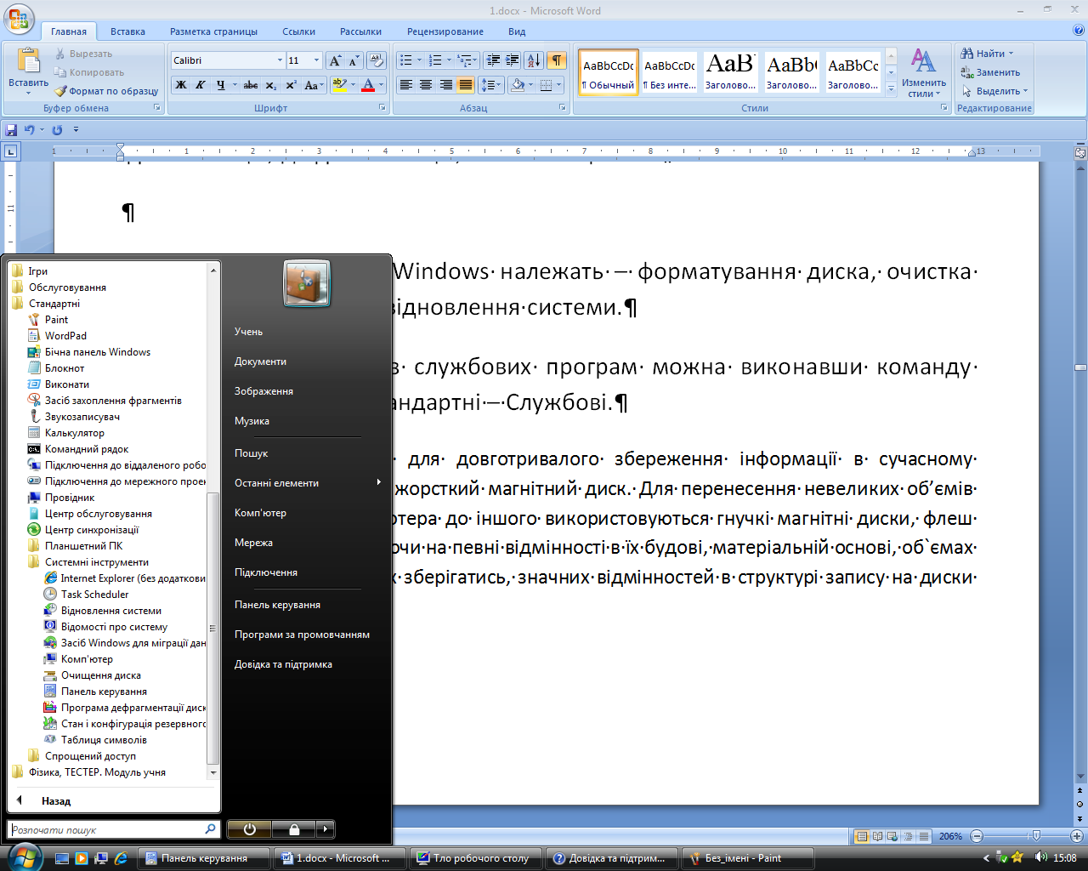Click the Redo icon in quick access toolbar
The height and width of the screenshot is (871, 1088).
pos(57,130)
